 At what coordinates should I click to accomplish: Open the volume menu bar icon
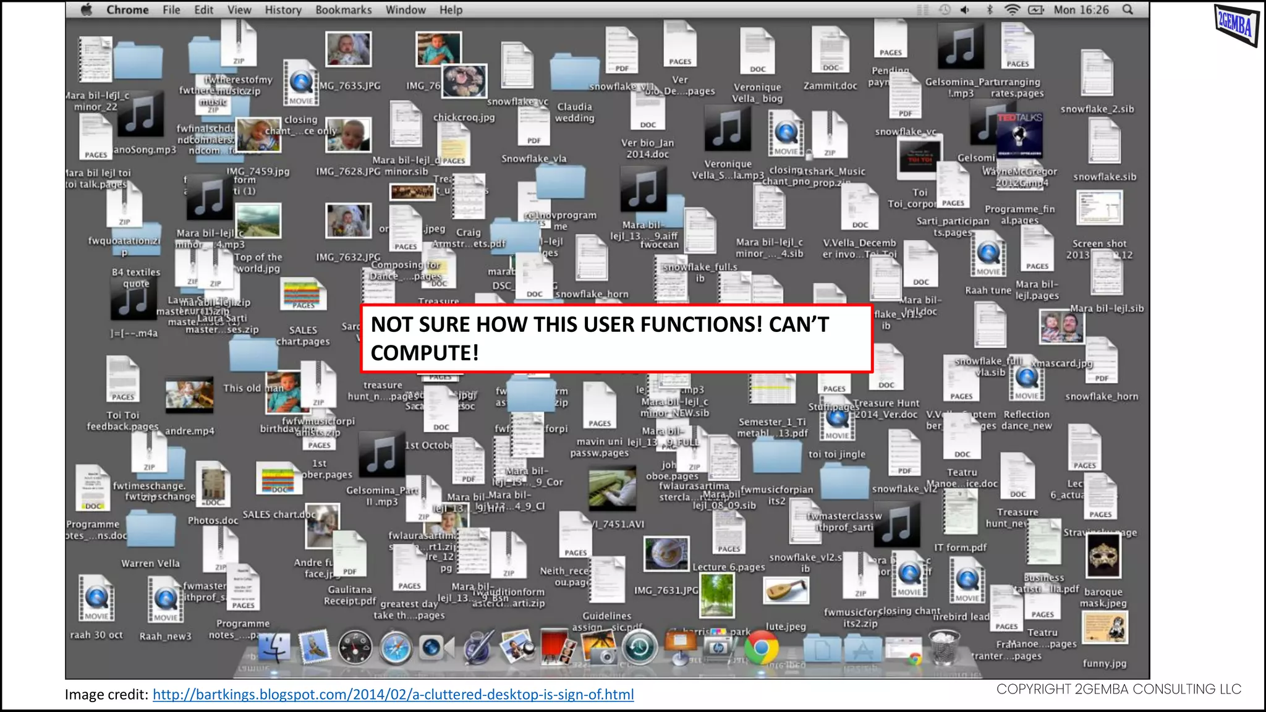tap(965, 10)
